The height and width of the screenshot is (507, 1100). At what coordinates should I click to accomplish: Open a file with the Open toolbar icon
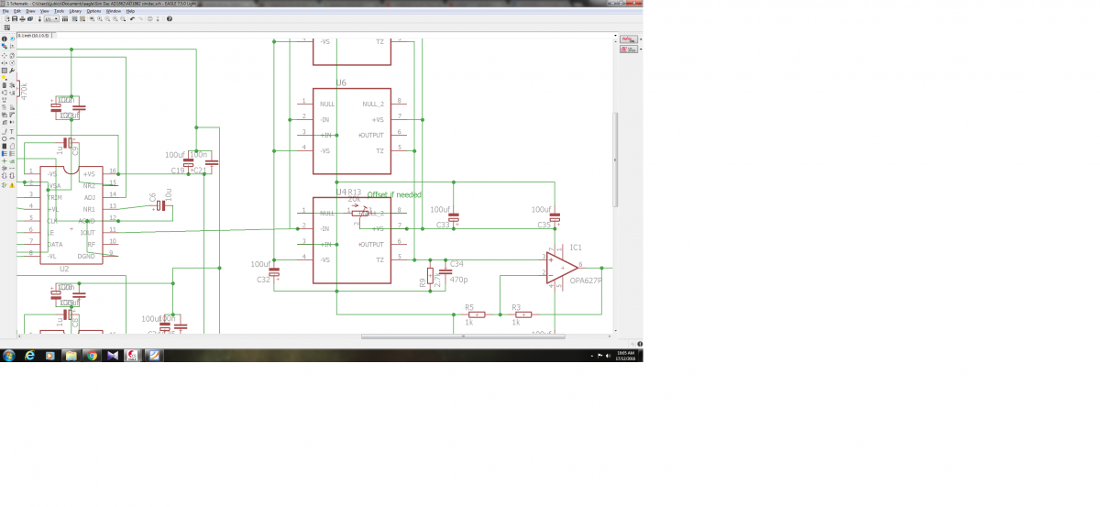(x=7, y=18)
